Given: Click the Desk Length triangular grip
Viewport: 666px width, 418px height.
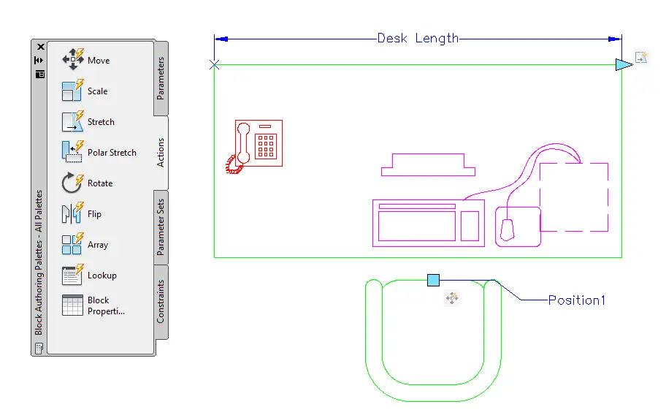Looking at the screenshot, I should 624,64.
